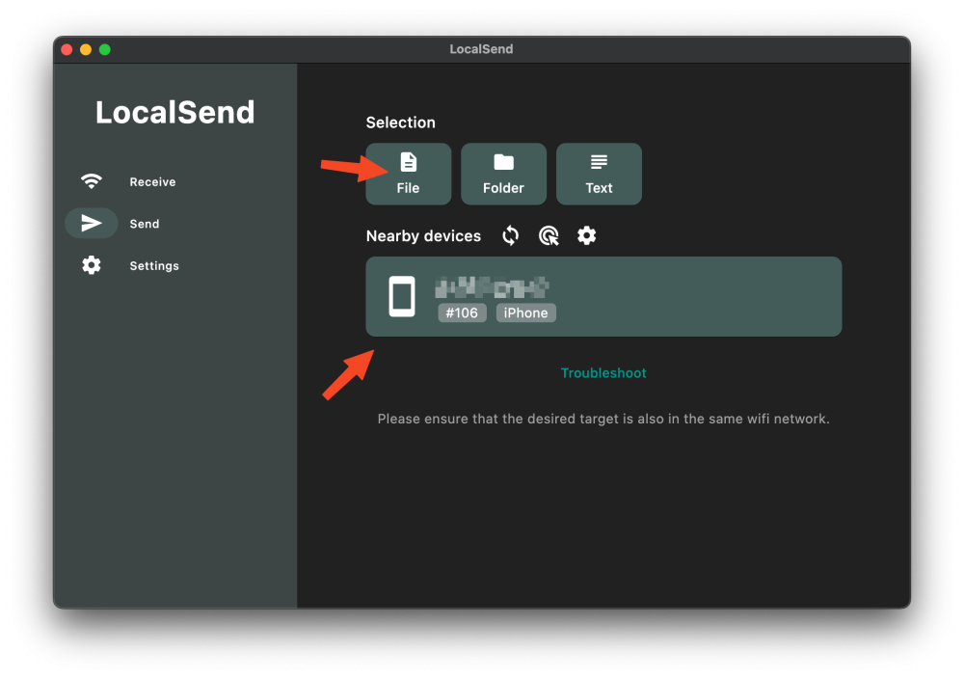Open send mode via target-cursor icon
The width and height of the screenshot is (964, 679).
point(549,235)
